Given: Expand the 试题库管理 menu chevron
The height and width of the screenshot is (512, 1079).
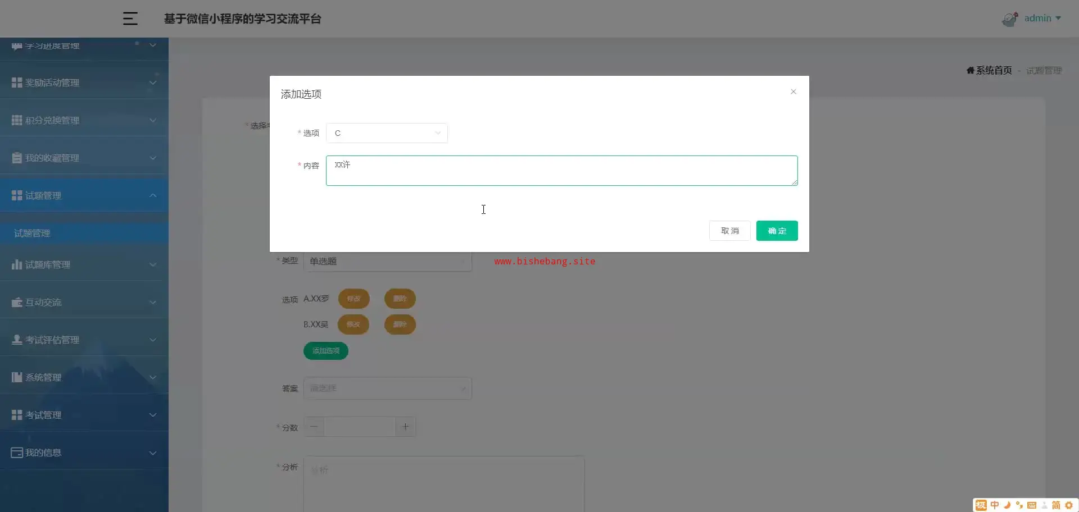Looking at the screenshot, I should tap(153, 264).
